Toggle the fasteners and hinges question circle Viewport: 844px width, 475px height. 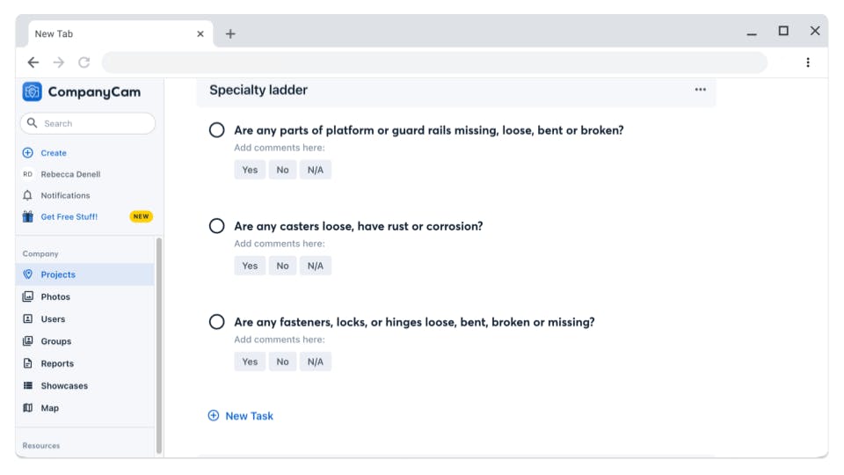click(x=217, y=322)
